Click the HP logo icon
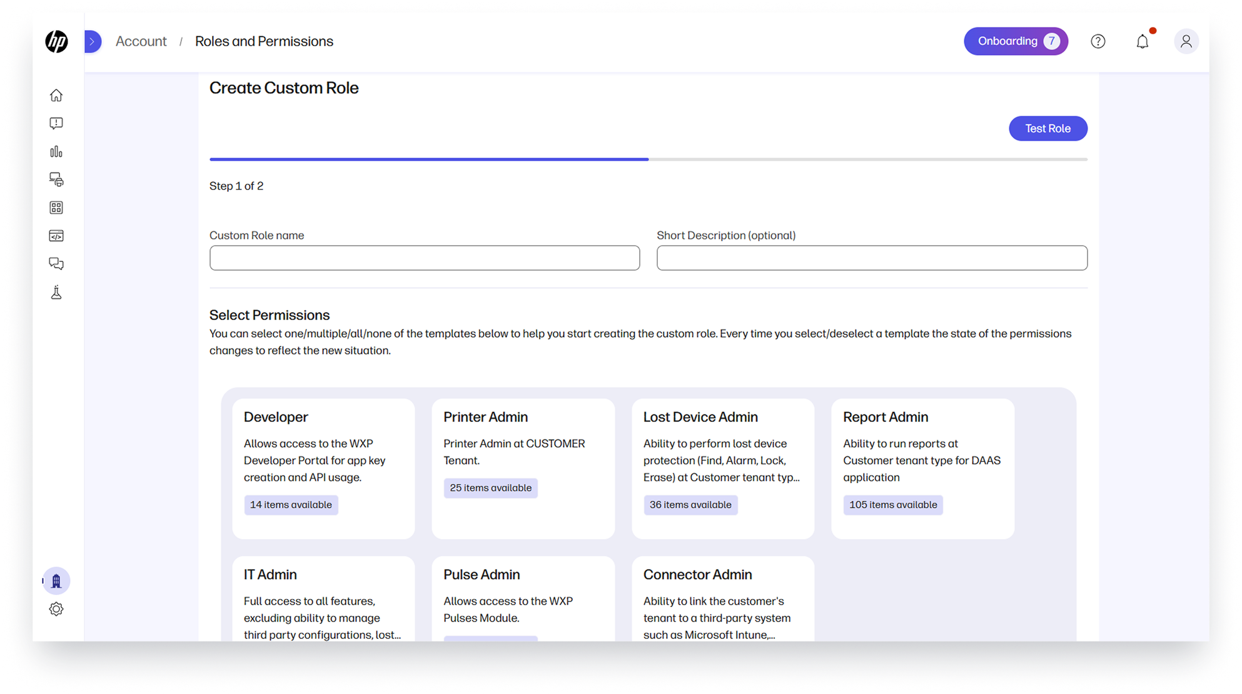The image size is (1242, 694). [x=56, y=41]
